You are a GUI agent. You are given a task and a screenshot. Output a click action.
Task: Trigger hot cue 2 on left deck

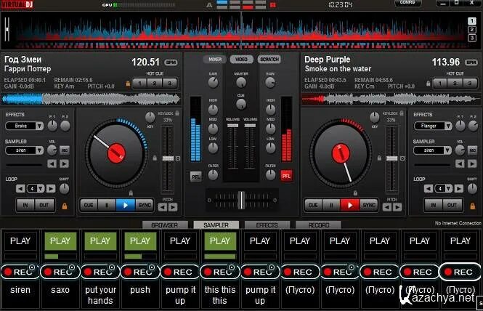pos(155,84)
